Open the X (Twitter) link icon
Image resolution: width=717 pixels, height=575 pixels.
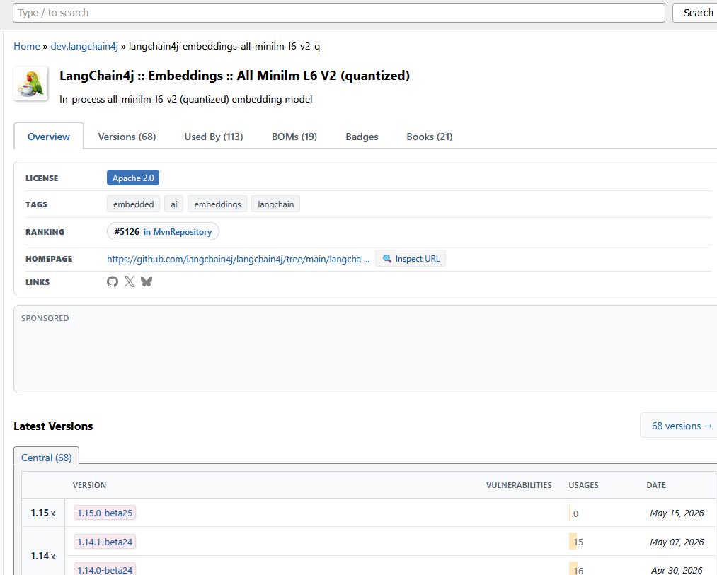pos(130,281)
